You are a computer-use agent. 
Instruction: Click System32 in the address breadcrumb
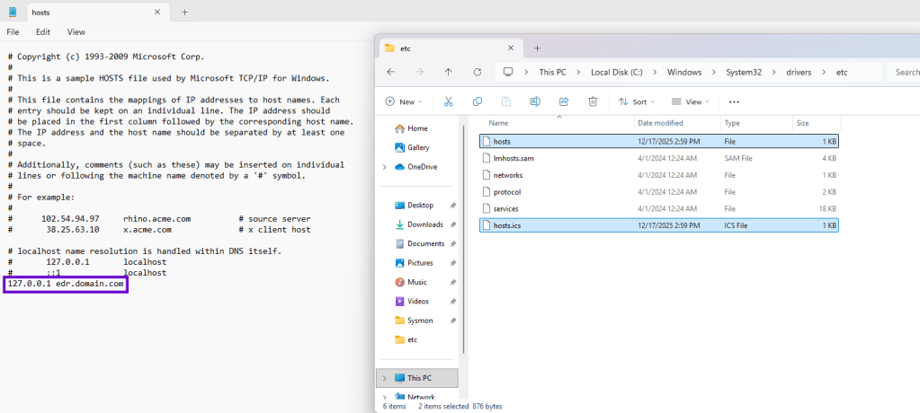click(742, 72)
